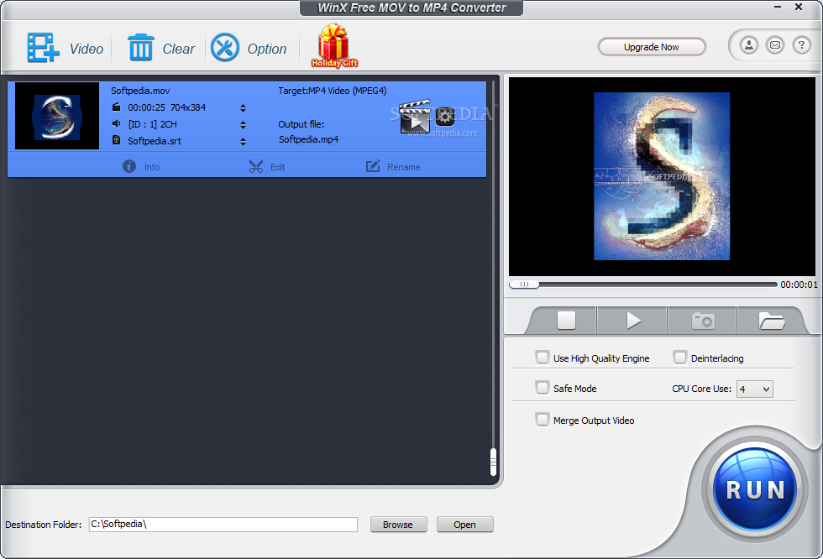Change audio track with 2CH stepper arrows
The height and width of the screenshot is (559, 823).
tap(243, 125)
